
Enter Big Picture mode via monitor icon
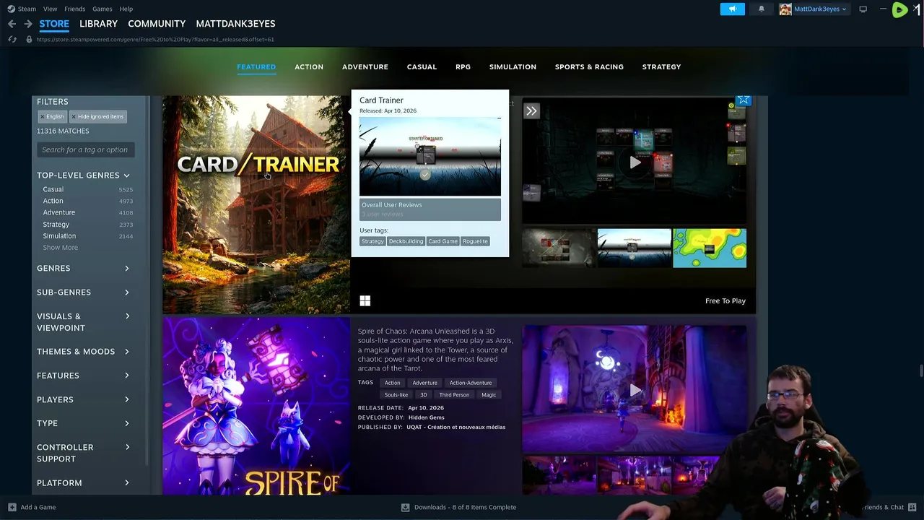tap(863, 9)
